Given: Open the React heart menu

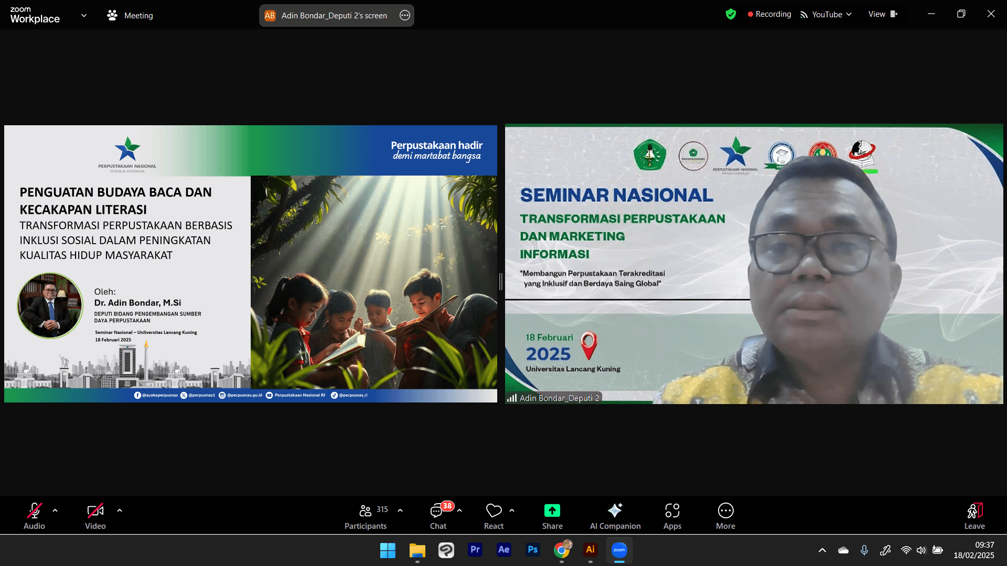Looking at the screenshot, I should click(x=494, y=516).
